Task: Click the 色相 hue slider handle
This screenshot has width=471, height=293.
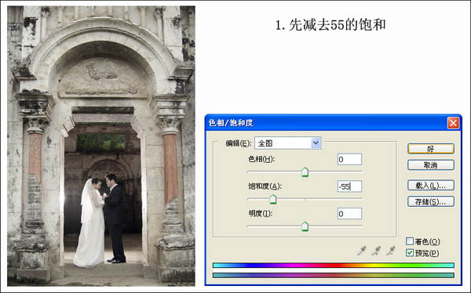Action: click(305, 172)
